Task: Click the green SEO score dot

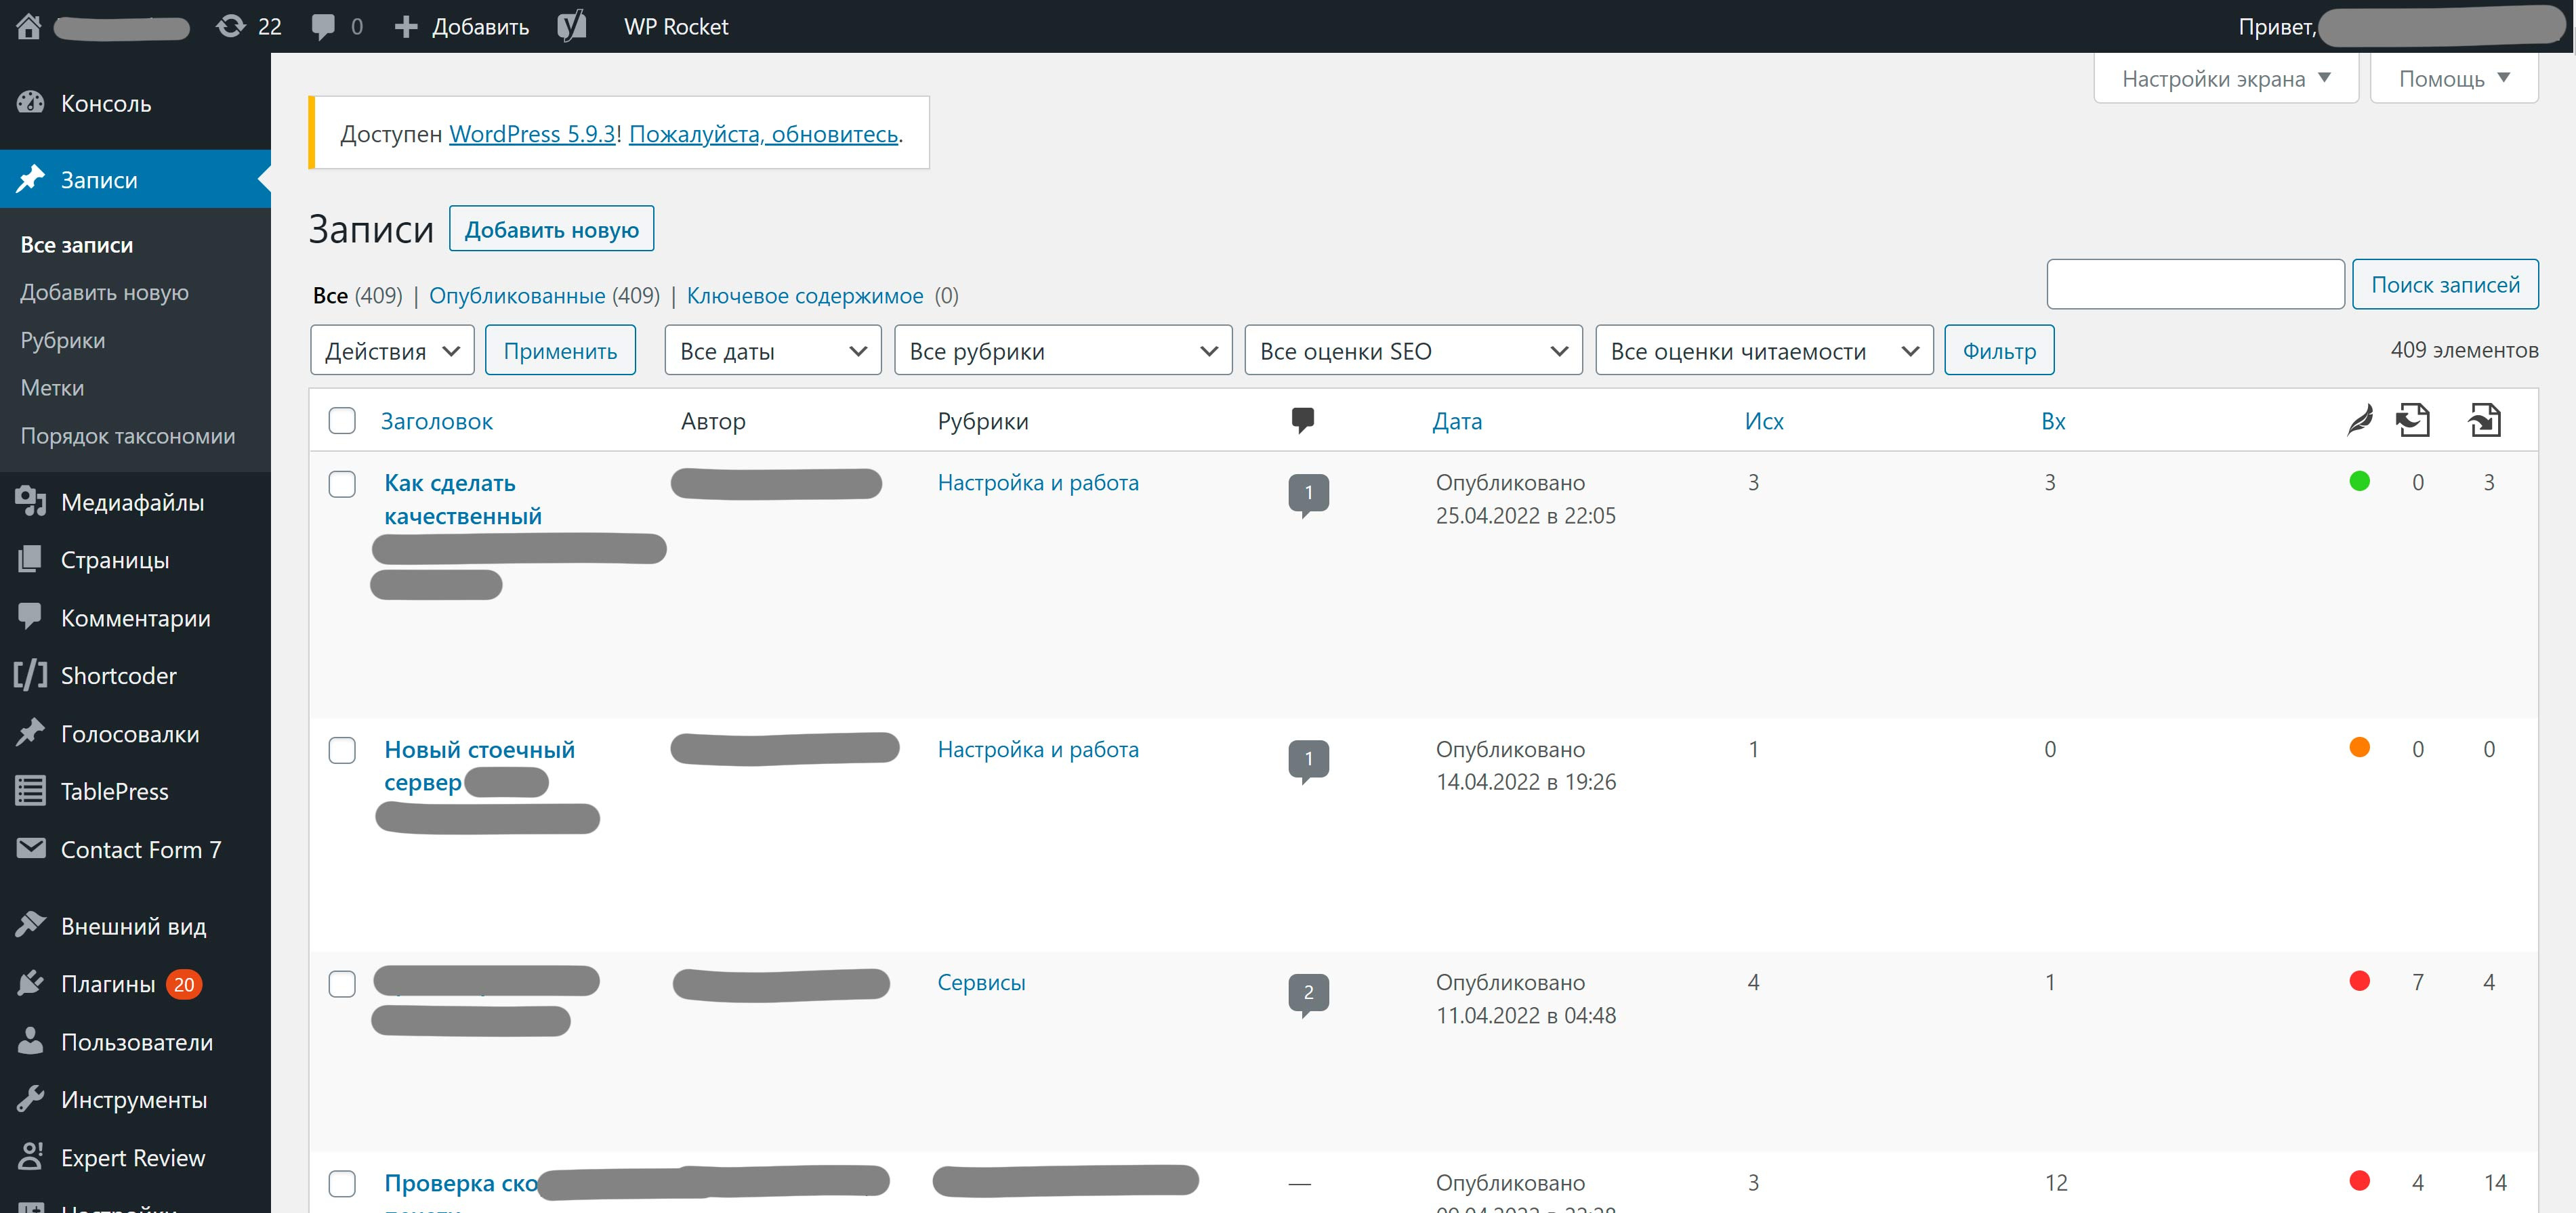Action: point(2359,481)
